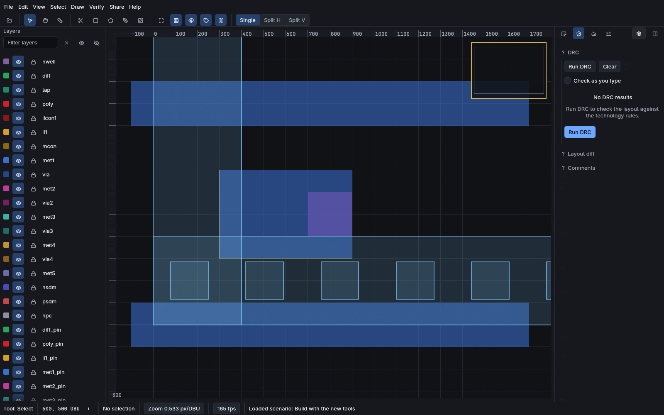Click the Clear DRC button
This screenshot has height=415, width=664.
[610, 66]
